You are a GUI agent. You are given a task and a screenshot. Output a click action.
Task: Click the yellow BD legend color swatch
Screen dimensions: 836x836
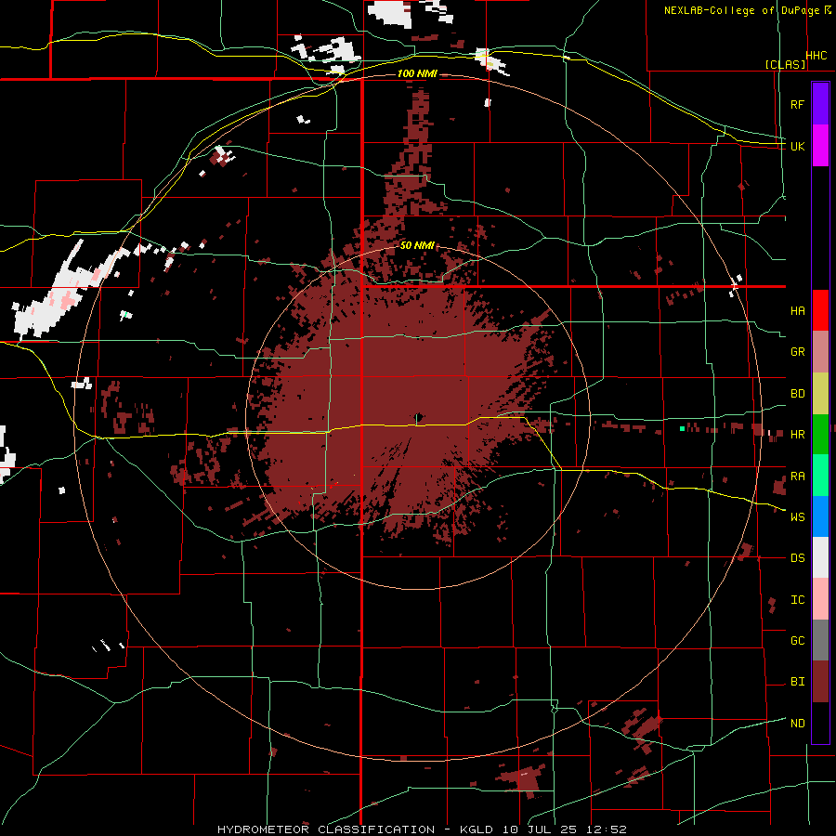pyautogui.click(x=820, y=394)
